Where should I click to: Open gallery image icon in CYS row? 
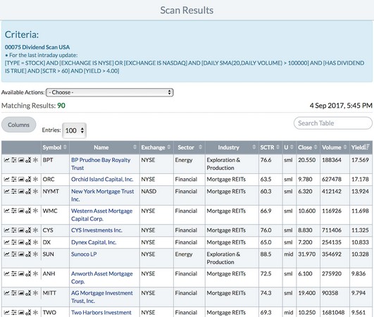pos(21,230)
